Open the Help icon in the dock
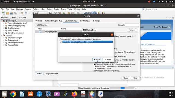175x98 pixels. (x=39, y=94)
